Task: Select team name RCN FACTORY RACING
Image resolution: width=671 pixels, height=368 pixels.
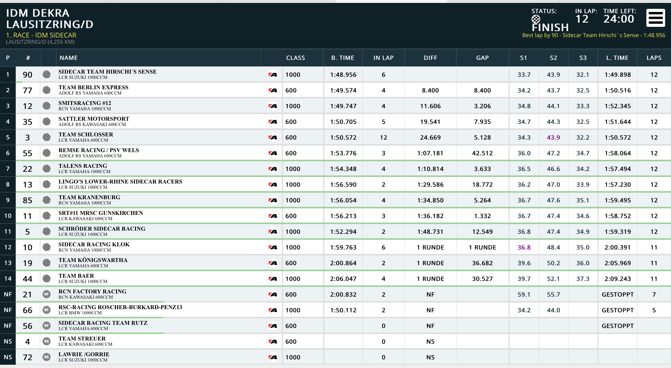Action: pyautogui.click(x=92, y=291)
